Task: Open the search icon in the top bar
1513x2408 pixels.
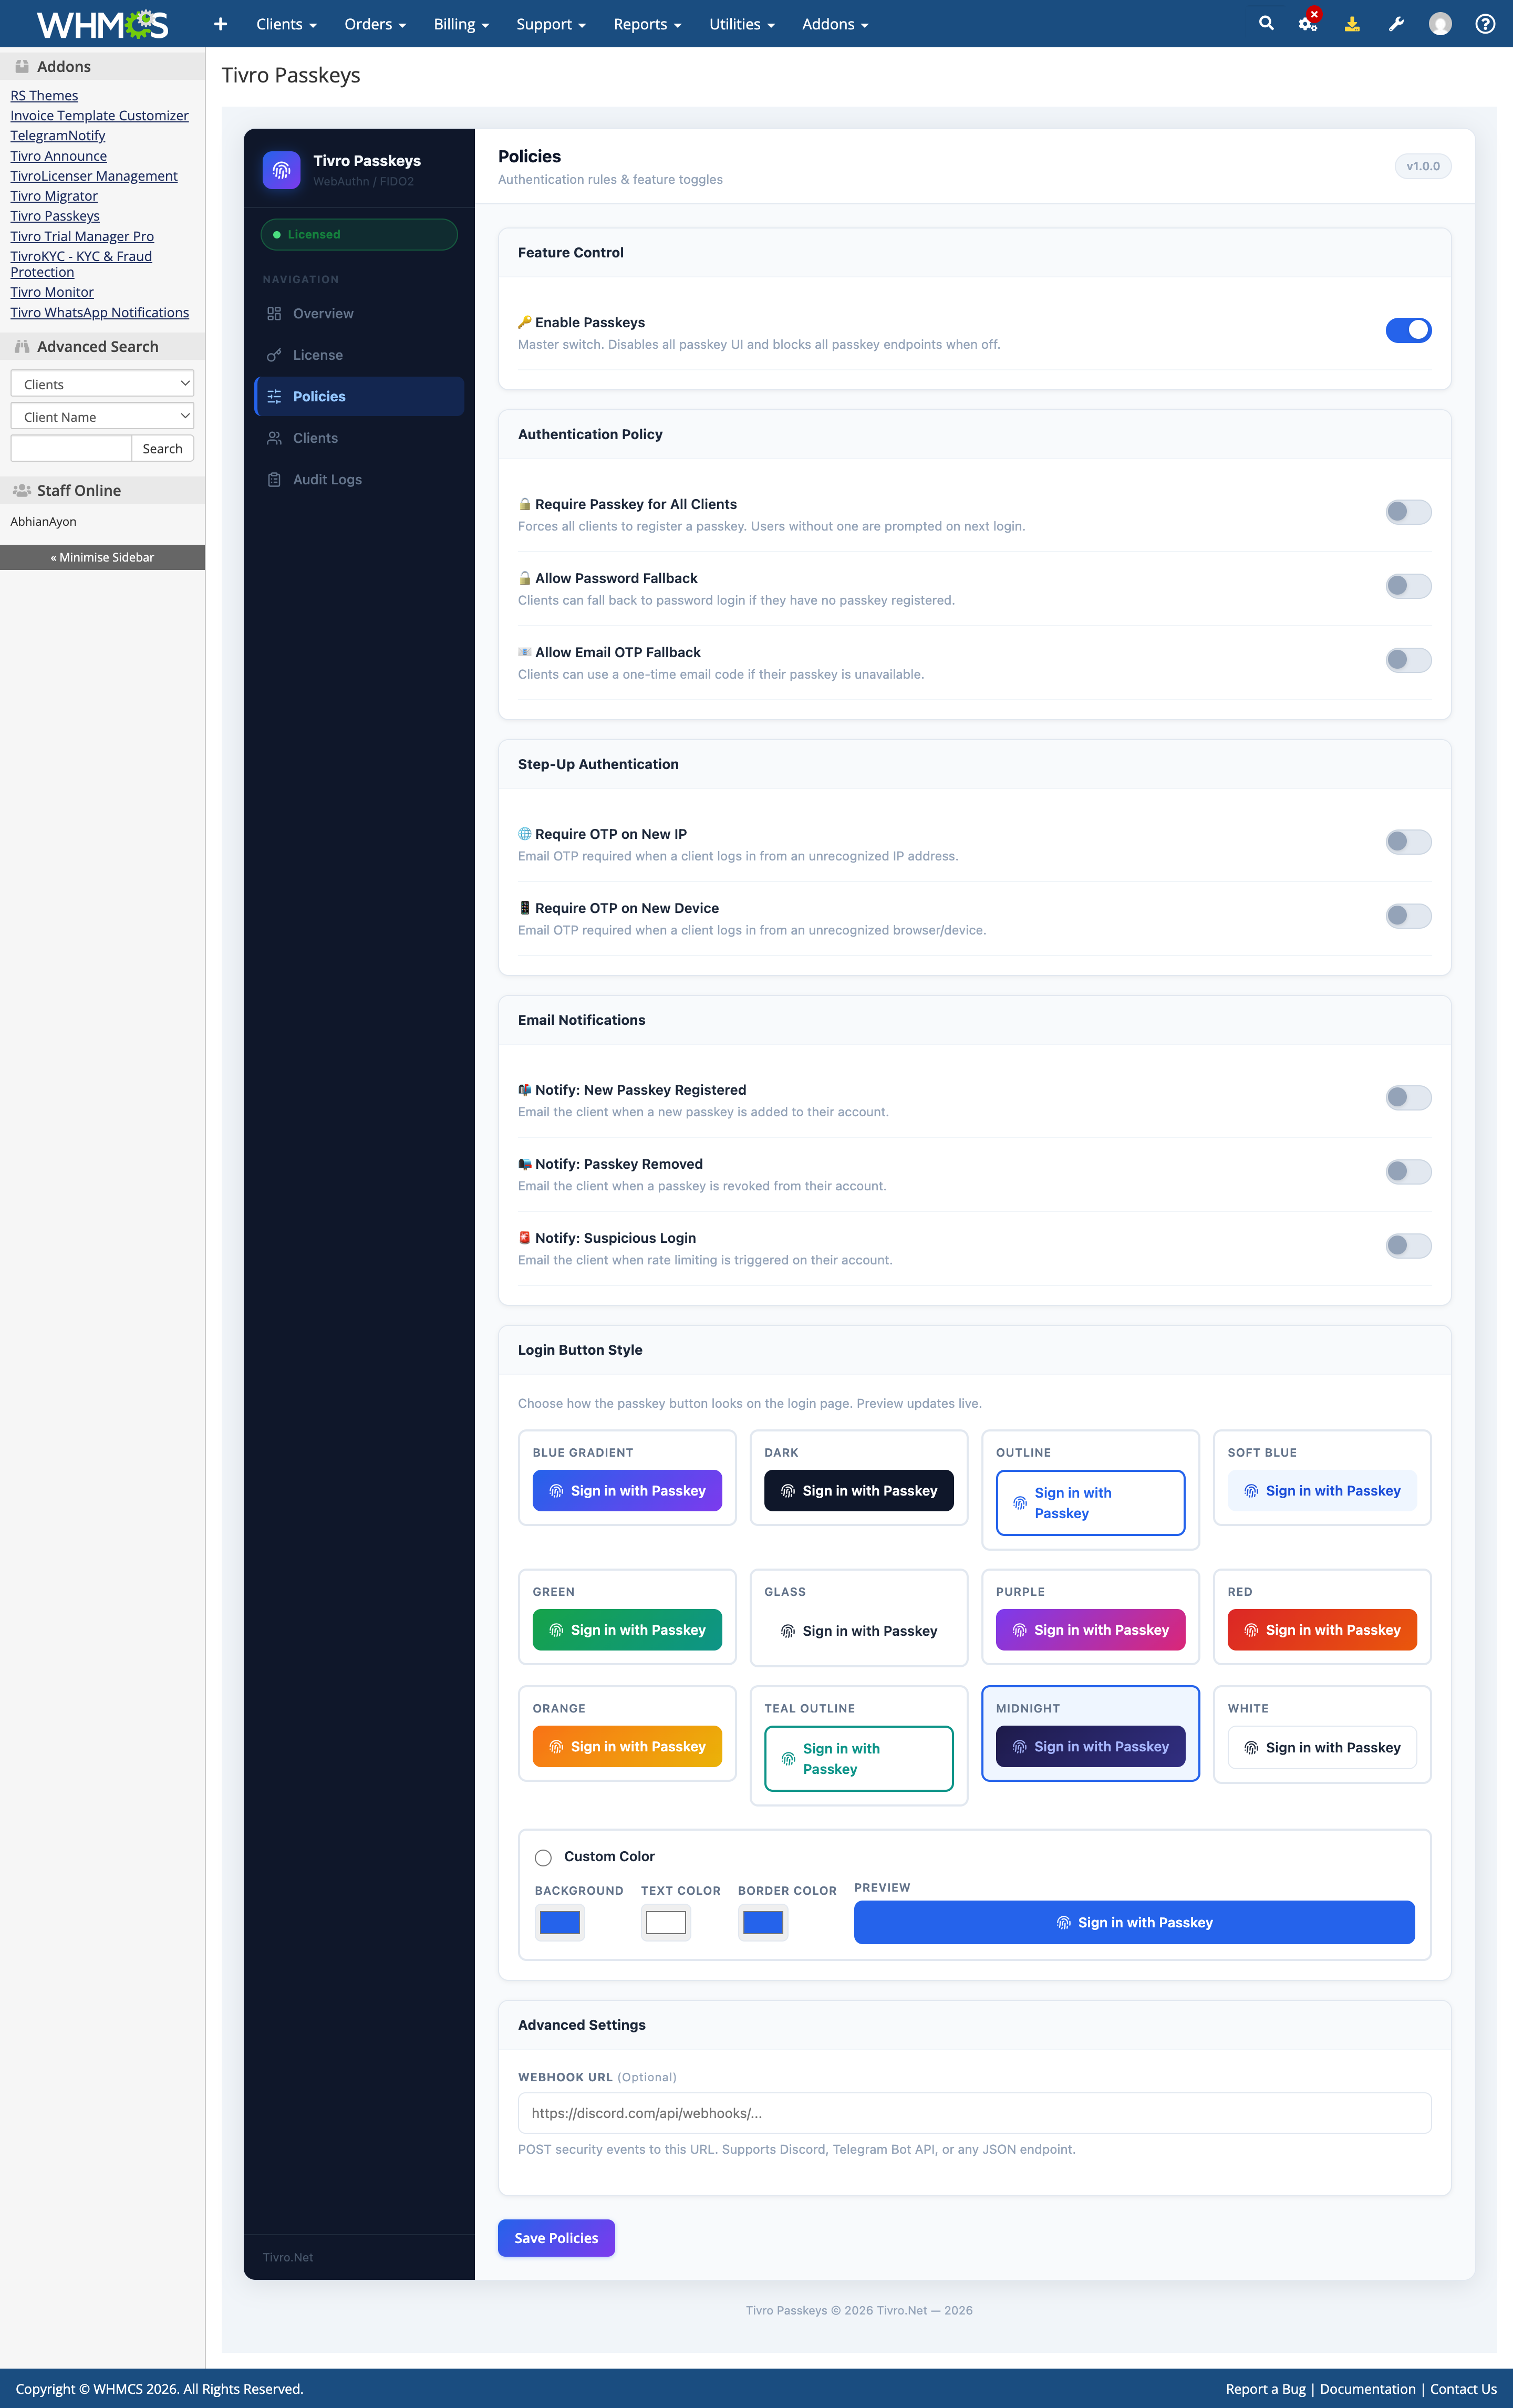Action: [1265, 23]
